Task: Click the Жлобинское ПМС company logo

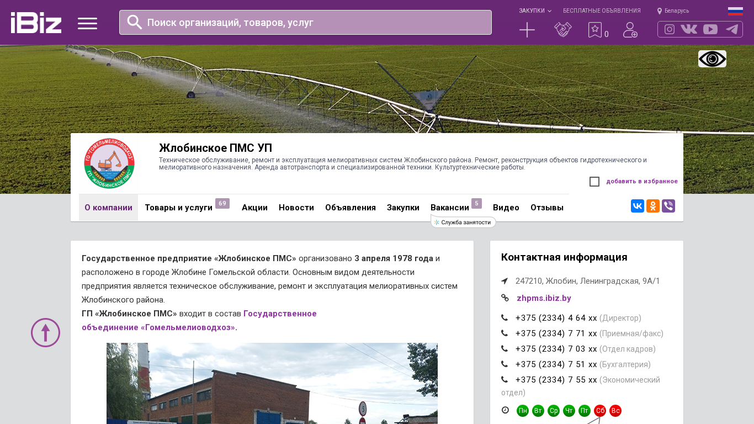Action: 109,163
